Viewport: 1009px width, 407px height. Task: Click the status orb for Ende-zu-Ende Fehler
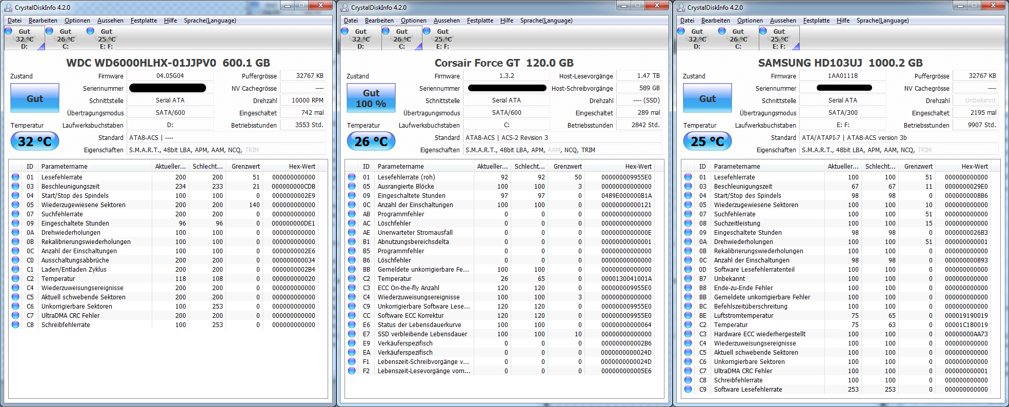tap(688, 288)
